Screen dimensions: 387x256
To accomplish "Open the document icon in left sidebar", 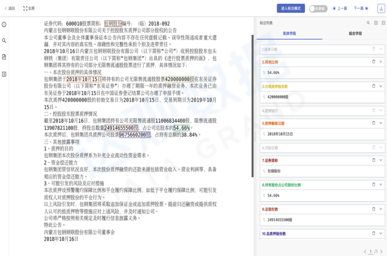I will click(4, 57).
